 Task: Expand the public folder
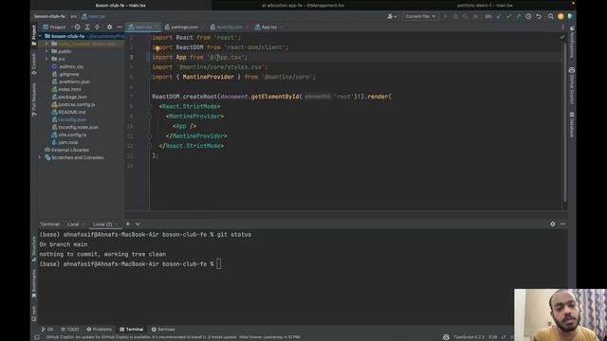(46, 51)
